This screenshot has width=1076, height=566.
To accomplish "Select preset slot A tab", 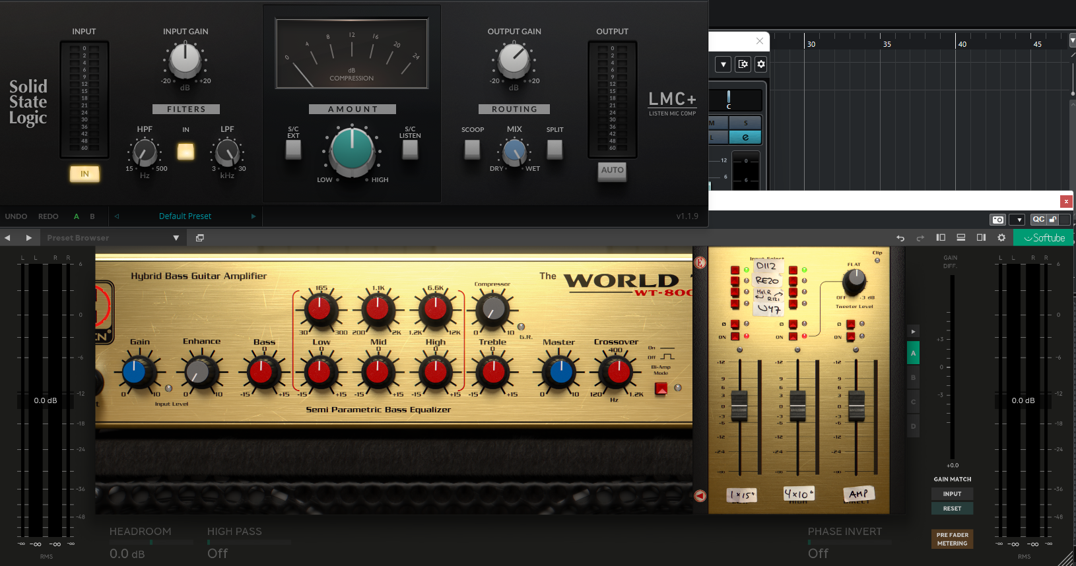I will [x=914, y=354].
